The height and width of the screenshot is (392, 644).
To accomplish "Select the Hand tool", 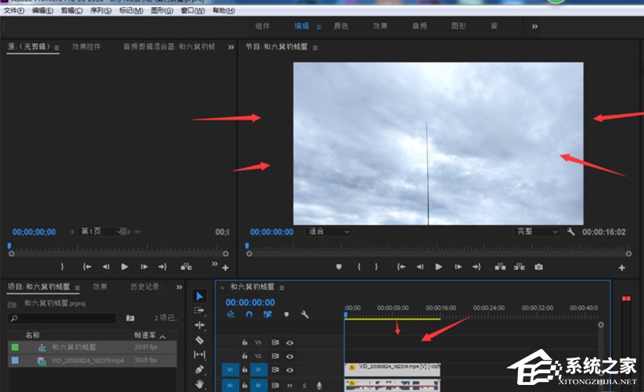I will [x=200, y=384].
